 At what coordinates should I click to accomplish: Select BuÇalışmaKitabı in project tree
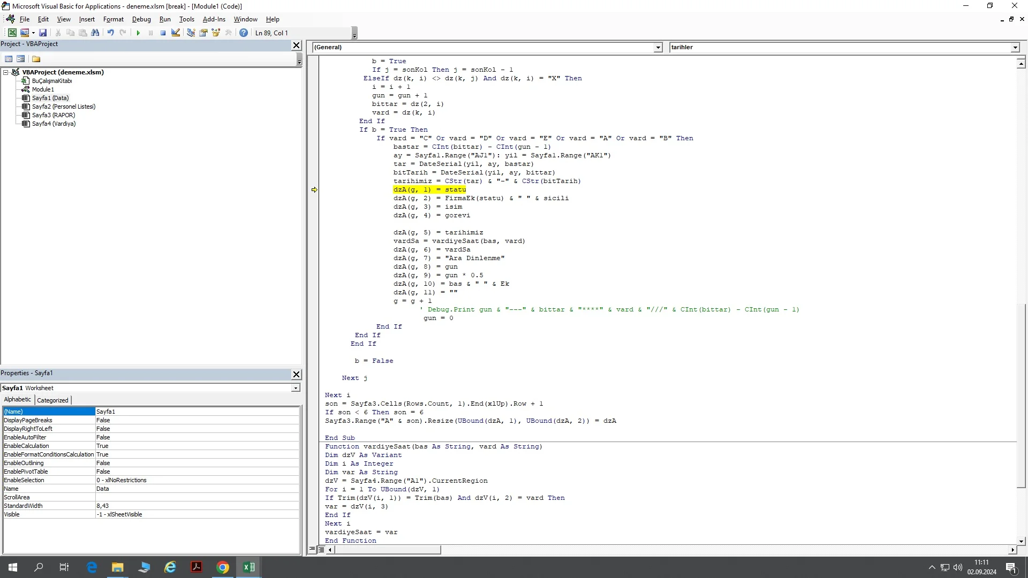pyautogui.click(x=51, y=81)
